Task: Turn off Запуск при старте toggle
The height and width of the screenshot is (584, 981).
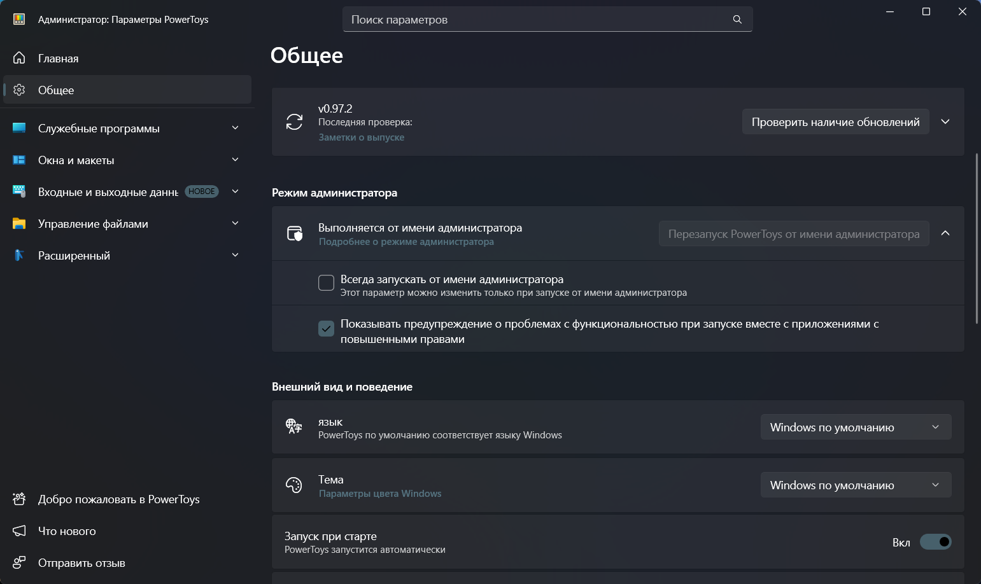Action: click(x=935, y=542)
